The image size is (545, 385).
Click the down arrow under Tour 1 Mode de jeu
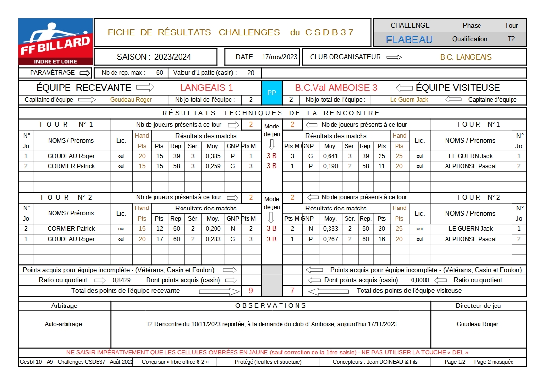pos(272,144)
